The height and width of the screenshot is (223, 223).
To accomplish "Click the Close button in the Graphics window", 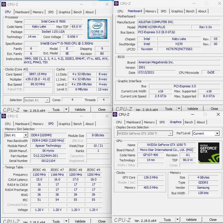I will point(213,219).
